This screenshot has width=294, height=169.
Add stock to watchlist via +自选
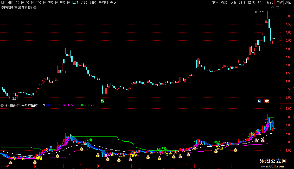pos(279,2)
